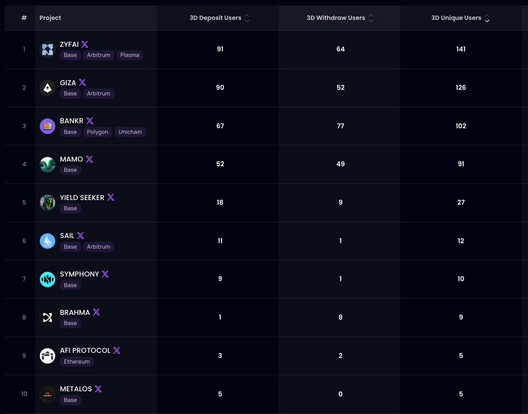528x414 pixels.
Task: Click GIZA's 126 unique users value
Action: 461,88
